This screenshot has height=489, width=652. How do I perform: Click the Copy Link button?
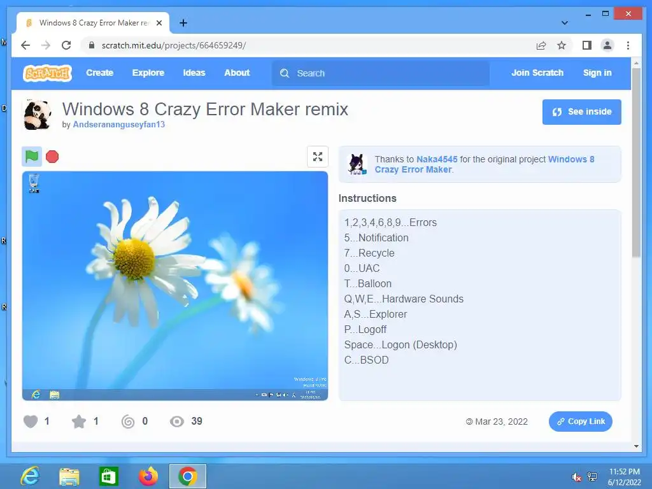[x=581, y=422]
